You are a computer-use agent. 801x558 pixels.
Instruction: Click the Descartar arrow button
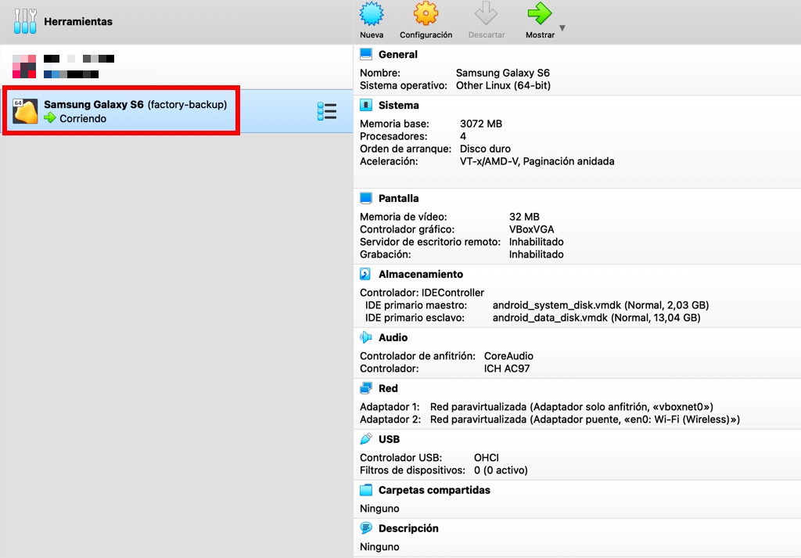(487, 20)
